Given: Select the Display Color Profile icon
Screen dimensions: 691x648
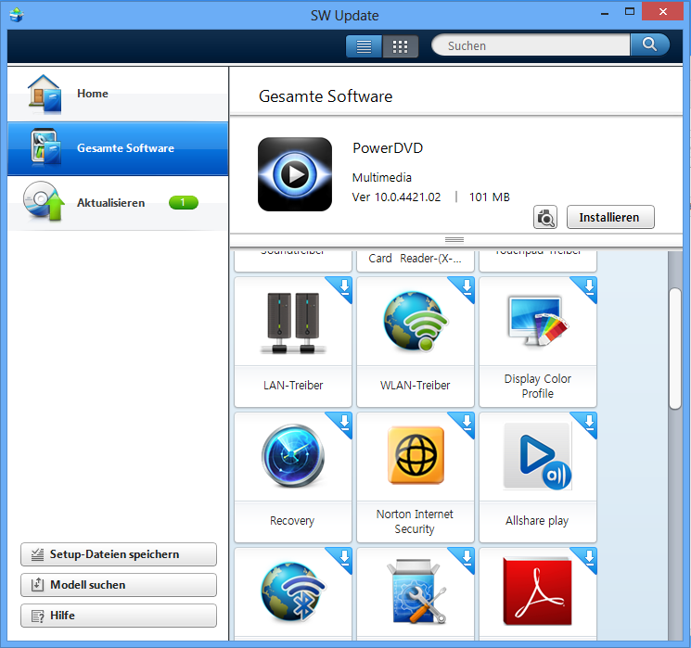Looking at the screenshot, I should 538,321.
